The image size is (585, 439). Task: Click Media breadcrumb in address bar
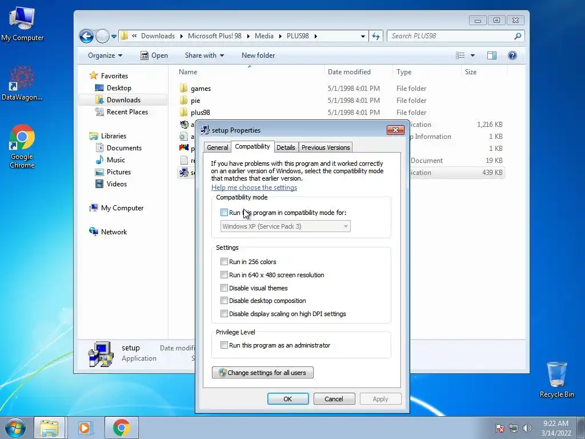point(264,36)
